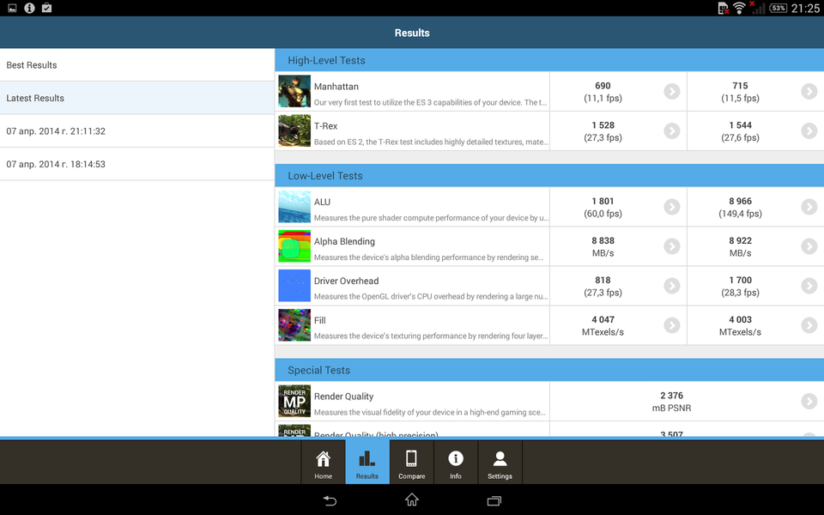
Task: Tap the T-Rex test thumbnail
Action: [294, 130]
